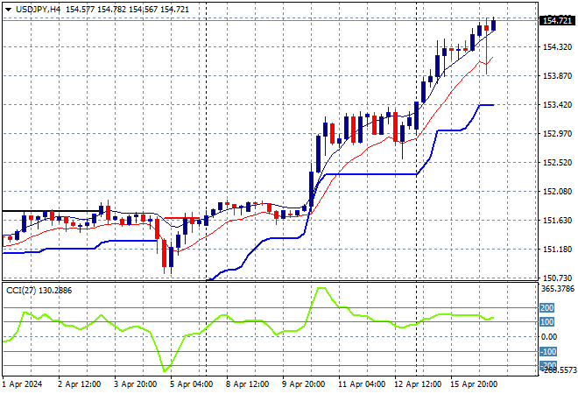Click the -100 level on CCI scale
Screen dimensions: 578x394
pyautogui.click(x=546, y=351)
